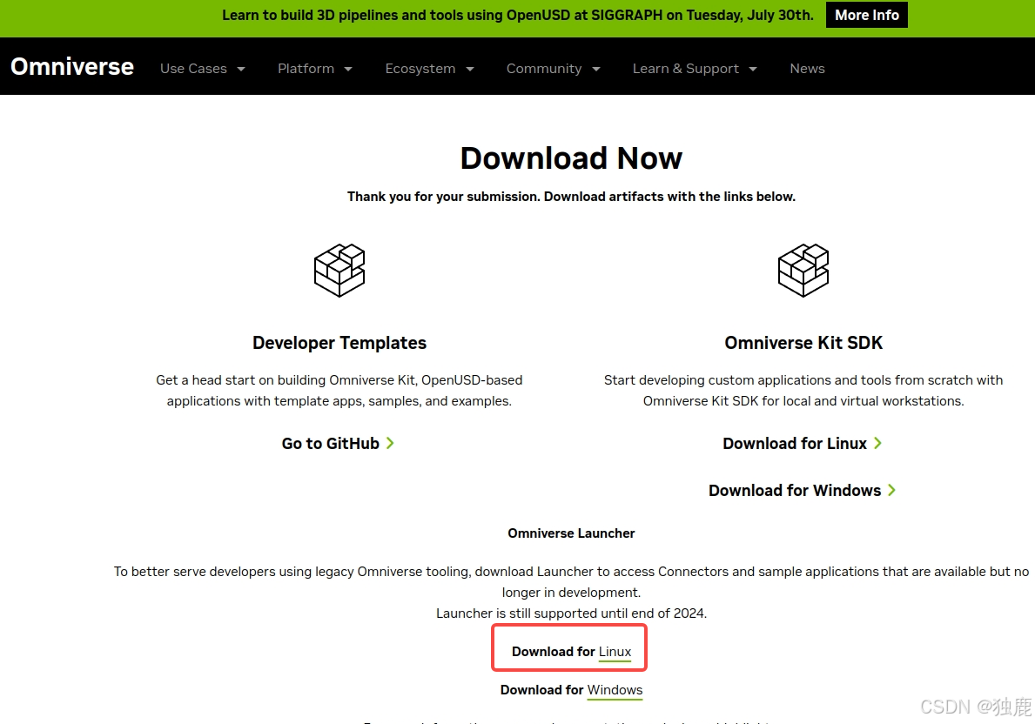This screenshot has height=724, width=1035.
Task: Expand the Learn & Support dropdown arrow
Action: pyautogui.click(x=753, y=70)
